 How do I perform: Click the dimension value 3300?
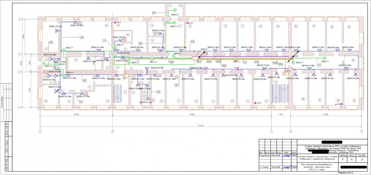click(x=281, y=114)
